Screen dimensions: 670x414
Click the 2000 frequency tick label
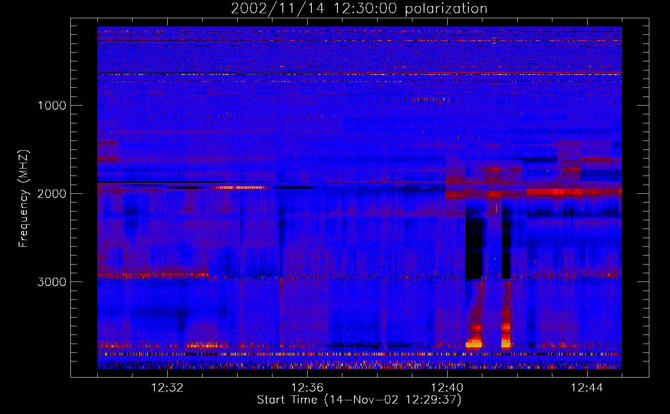coord(52,194)
